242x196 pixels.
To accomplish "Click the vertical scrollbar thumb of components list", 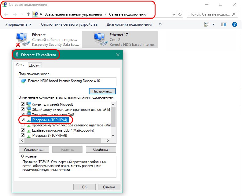I will (x=113, y=117).
